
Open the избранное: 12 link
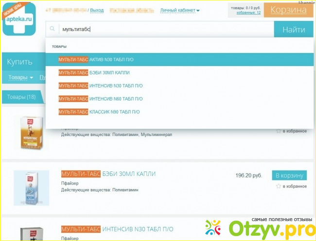pyautogui.click(x=248, y=13)
